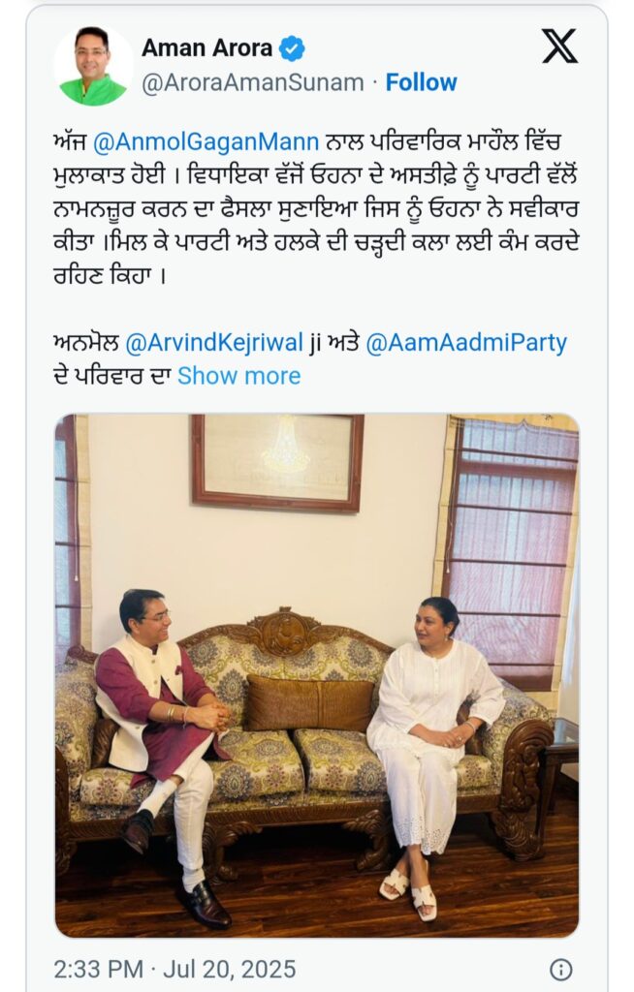634x992 pixels.
Task: Click the Aman Arora display name
Action: click(207, 48)
